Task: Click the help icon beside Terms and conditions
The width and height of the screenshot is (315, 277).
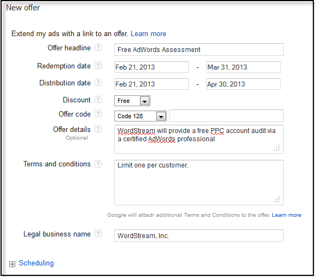Action: 98,164
